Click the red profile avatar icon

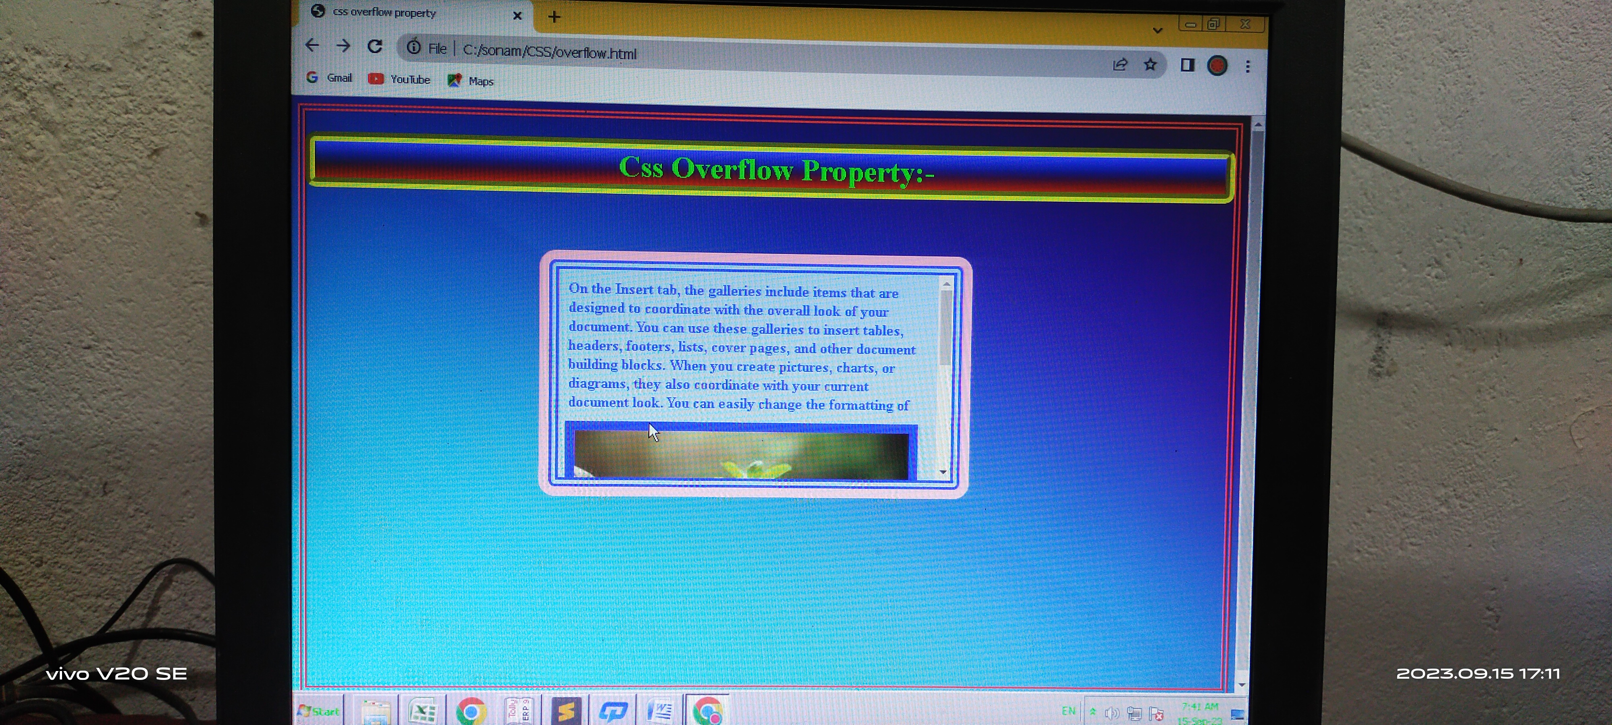1217,66
